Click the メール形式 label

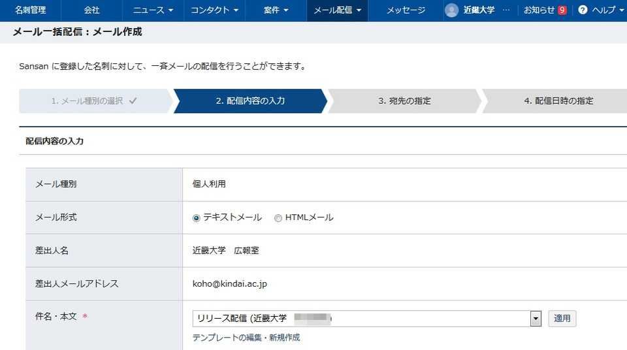[x=56, y=217]
